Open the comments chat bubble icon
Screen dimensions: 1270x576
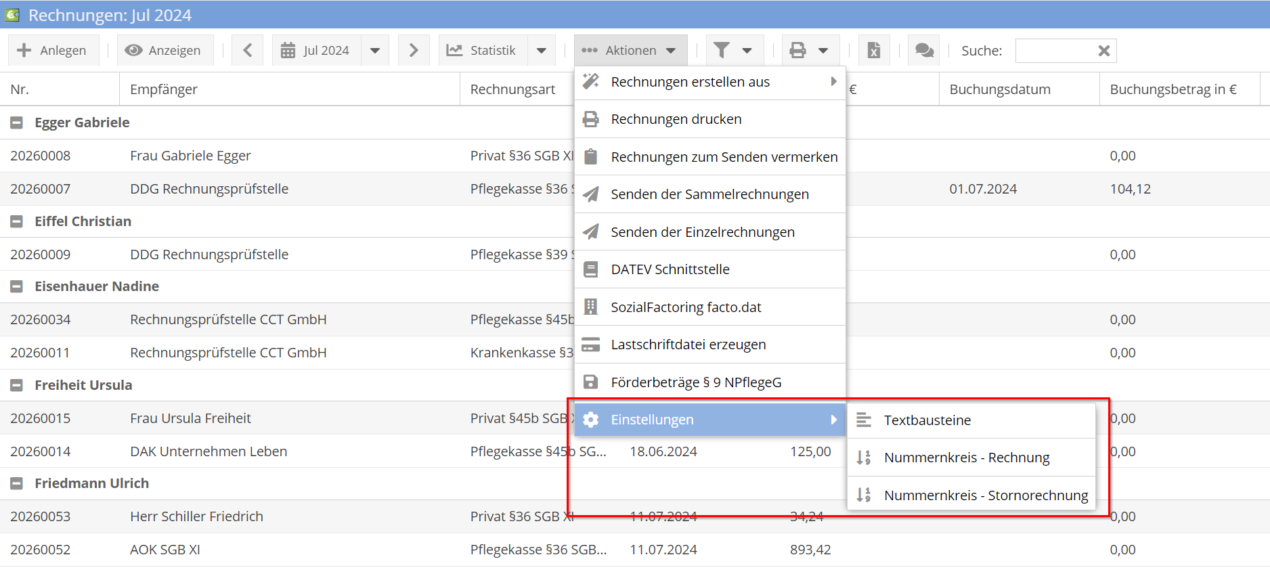pos(924,51)
